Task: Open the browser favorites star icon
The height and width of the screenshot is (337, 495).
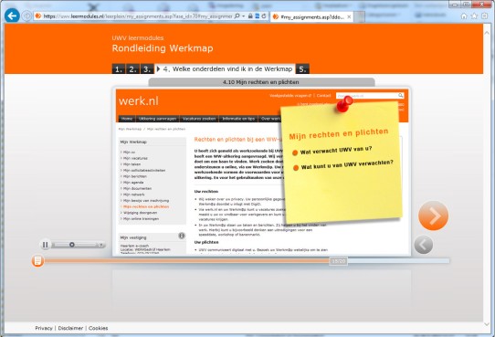Action: pos(474,16)
